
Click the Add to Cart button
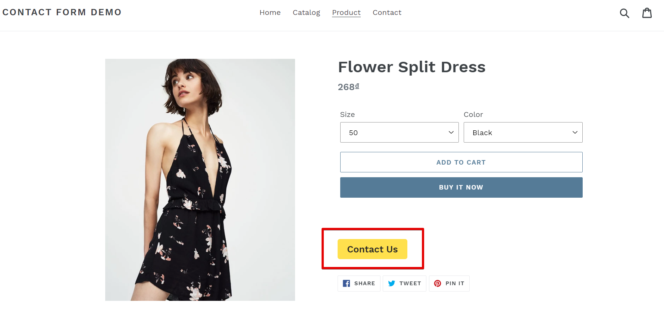(461, 162)
